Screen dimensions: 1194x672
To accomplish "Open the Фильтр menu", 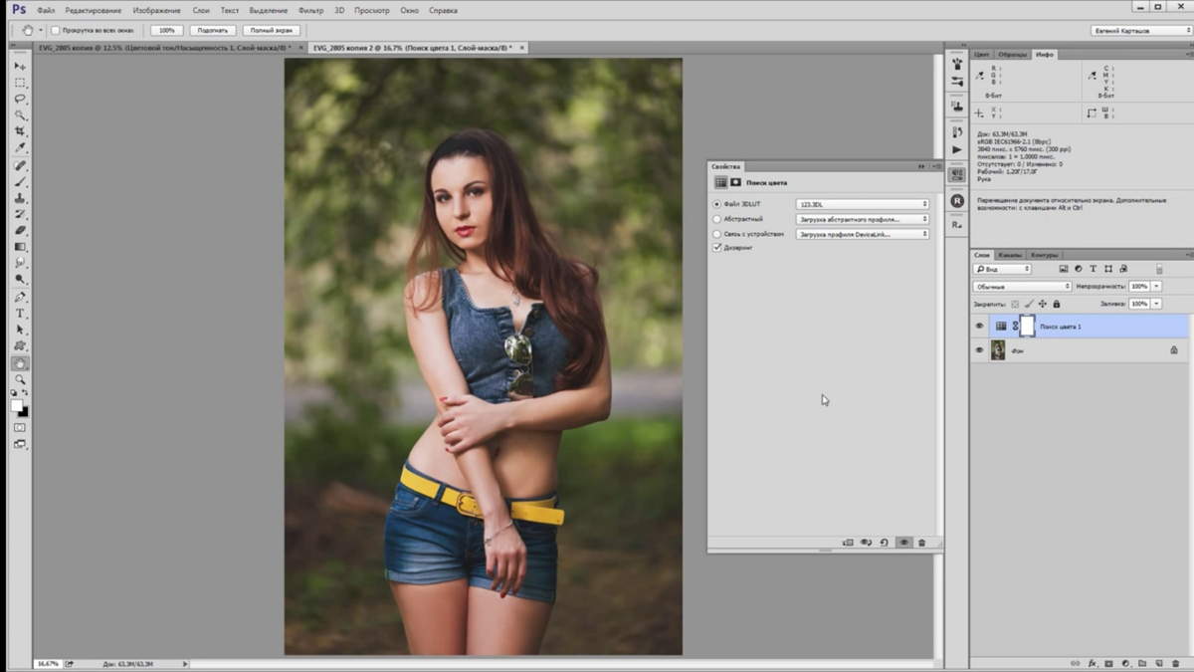I will [310, 10].
